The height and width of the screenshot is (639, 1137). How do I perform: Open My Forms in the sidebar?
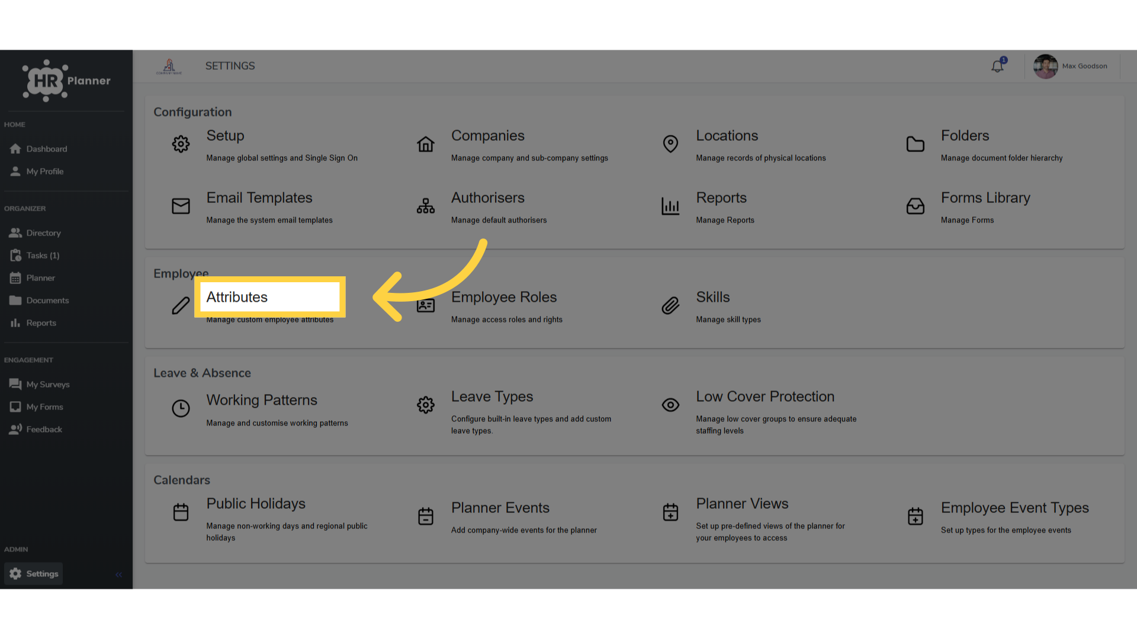[x=36, y=407]
